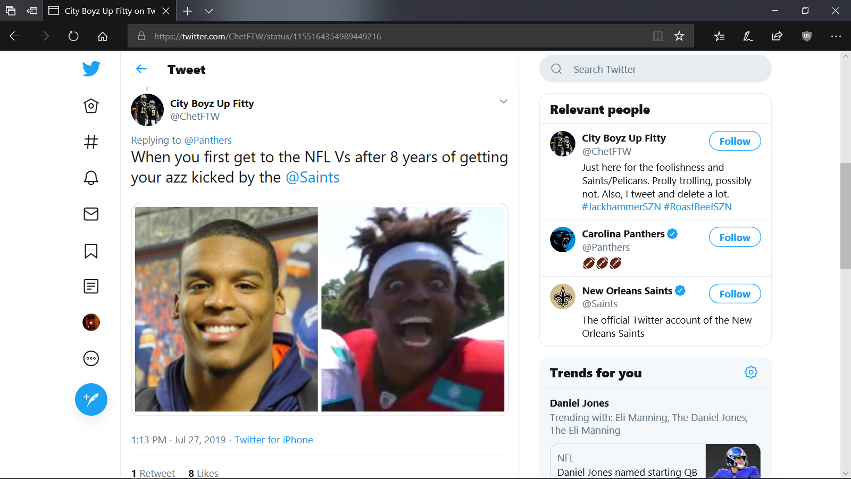Open Messages envelope icon
Viewport: 851px width, 479px height.
(x=91, y=214)
